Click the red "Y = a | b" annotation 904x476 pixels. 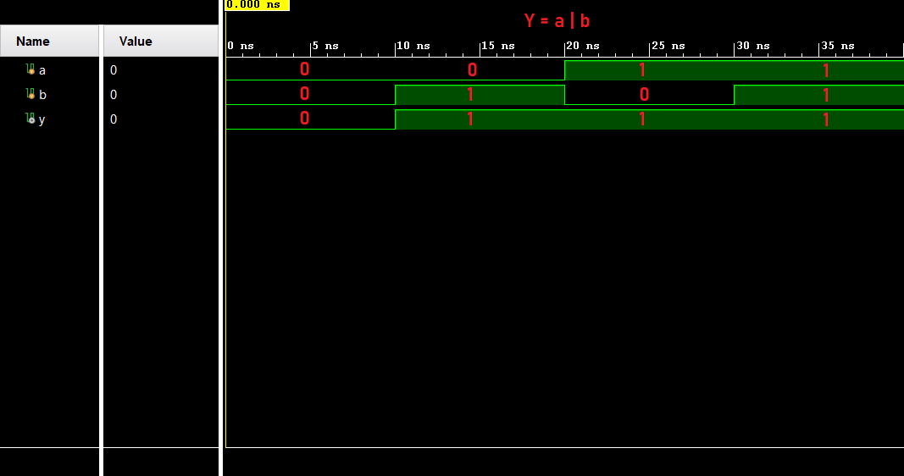[557, 21]
